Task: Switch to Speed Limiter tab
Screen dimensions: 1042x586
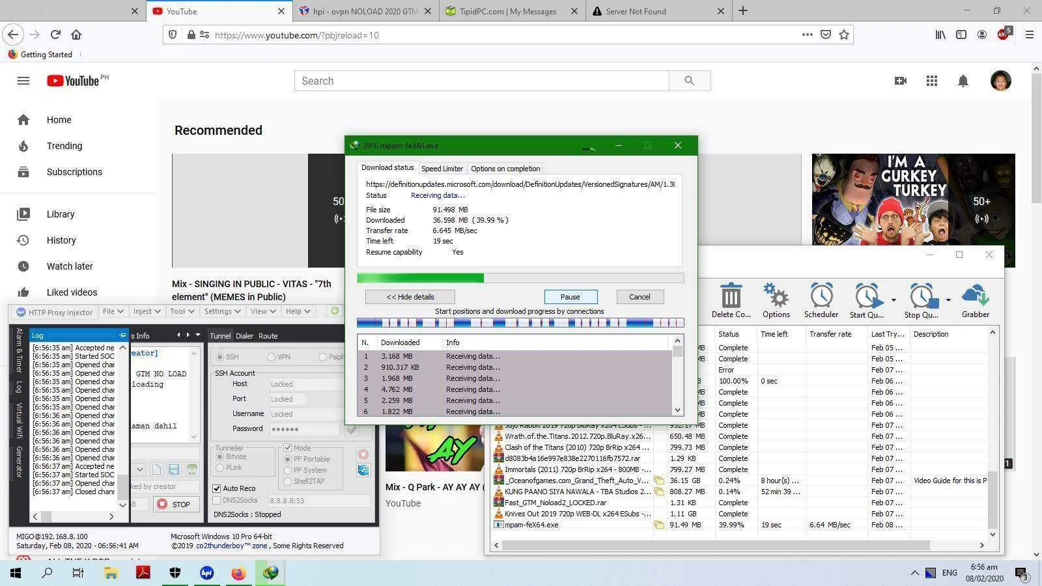Action: click(442, 169)
